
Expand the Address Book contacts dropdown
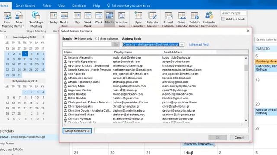coord(182,44)
